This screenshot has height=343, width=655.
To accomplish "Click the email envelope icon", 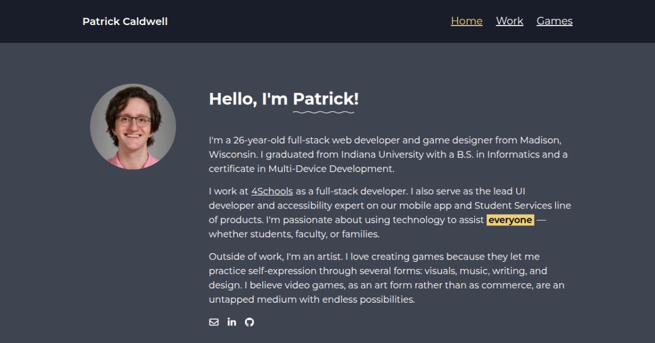I will pos(214,322).
